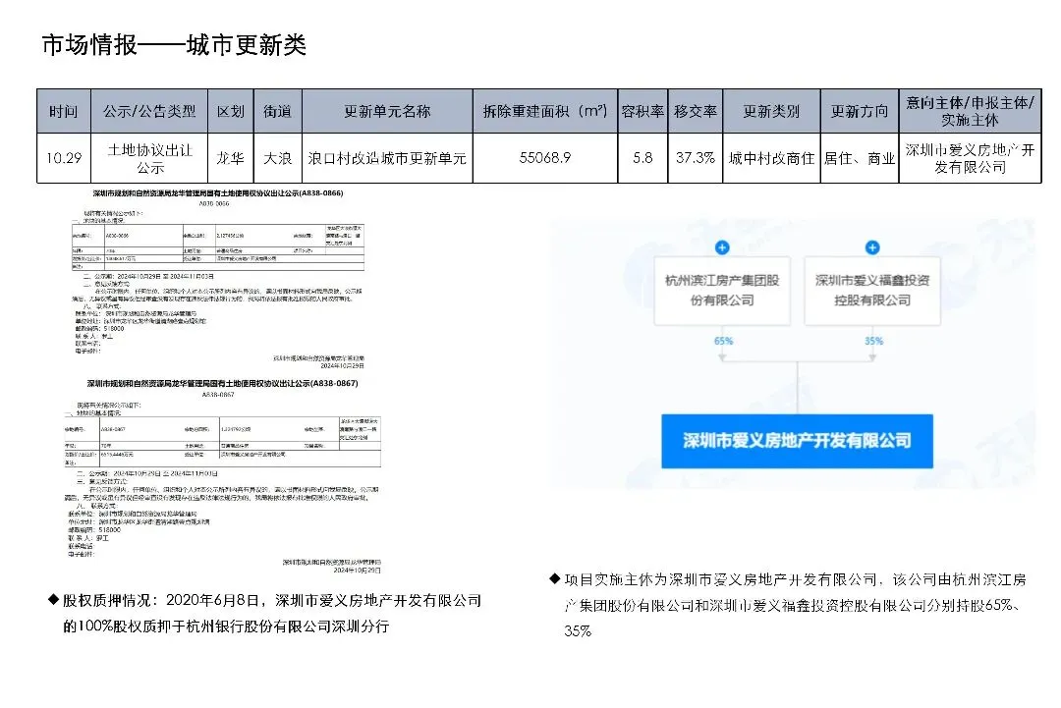The image size is (1061, 708).
Task: Click the 市场情报——城市更新类 page title
Action: (x=174, y=44)
